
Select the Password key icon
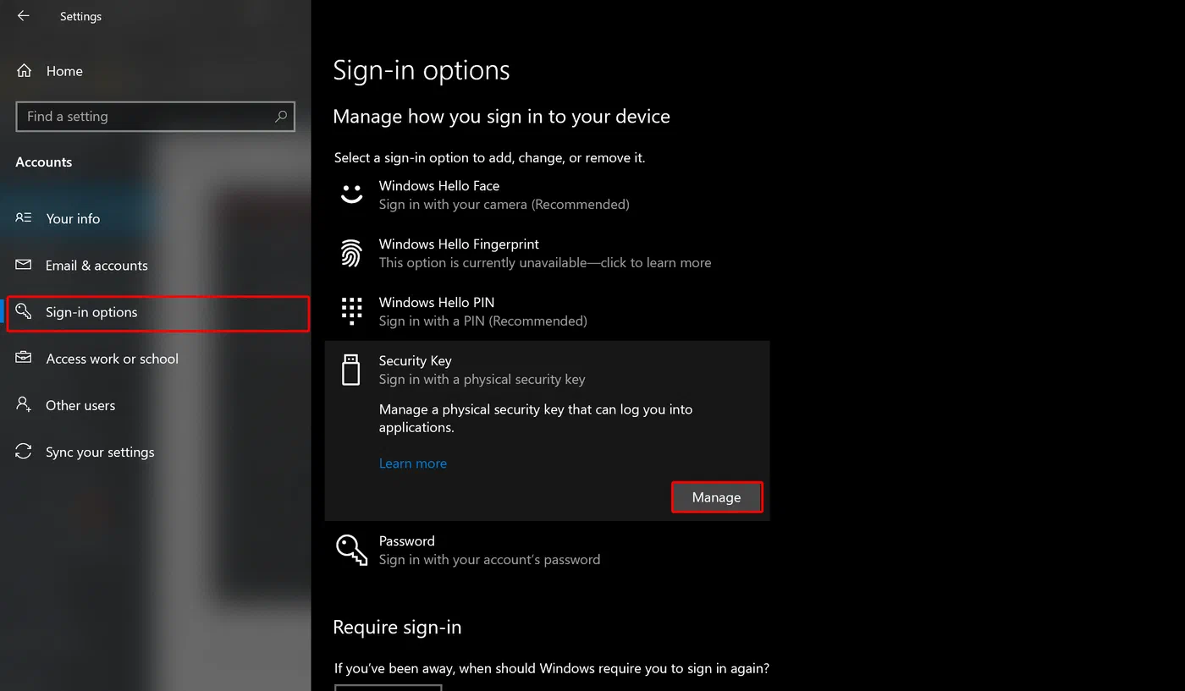pyautogui.click(x=351, y=550)
